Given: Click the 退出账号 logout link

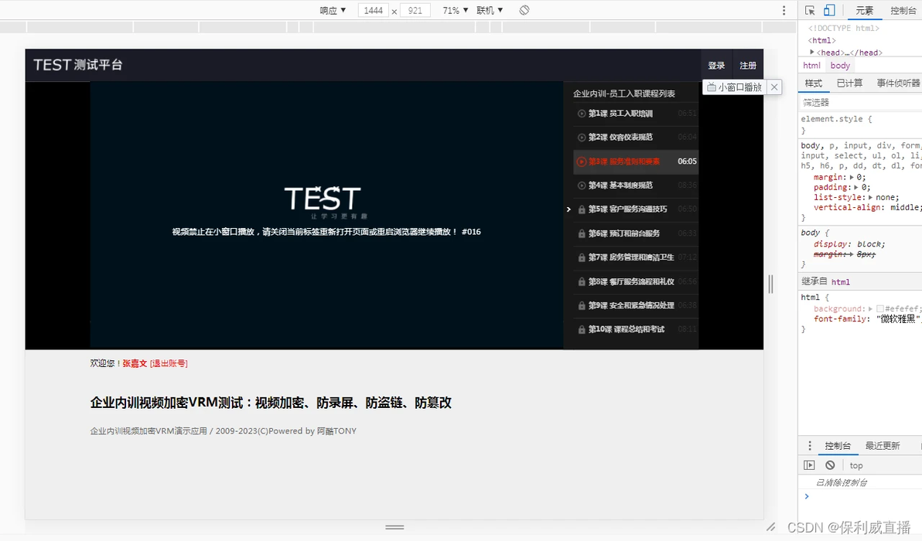Looking at the screenshot, I should [169, 363].
